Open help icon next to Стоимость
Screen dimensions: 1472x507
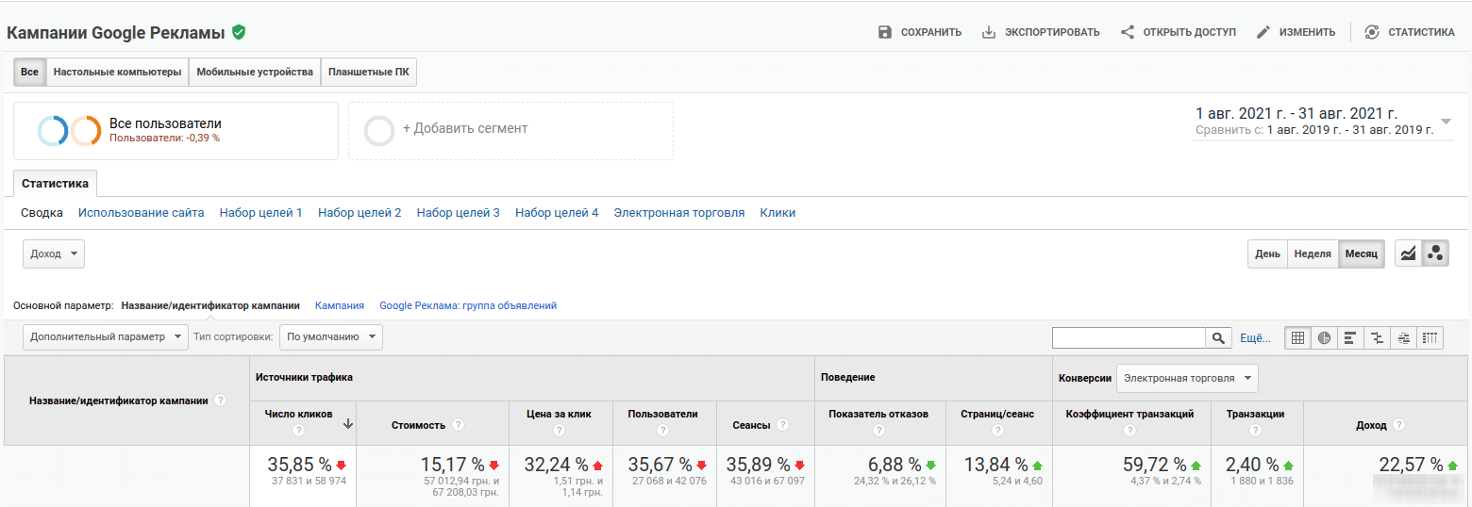[458, 425]
